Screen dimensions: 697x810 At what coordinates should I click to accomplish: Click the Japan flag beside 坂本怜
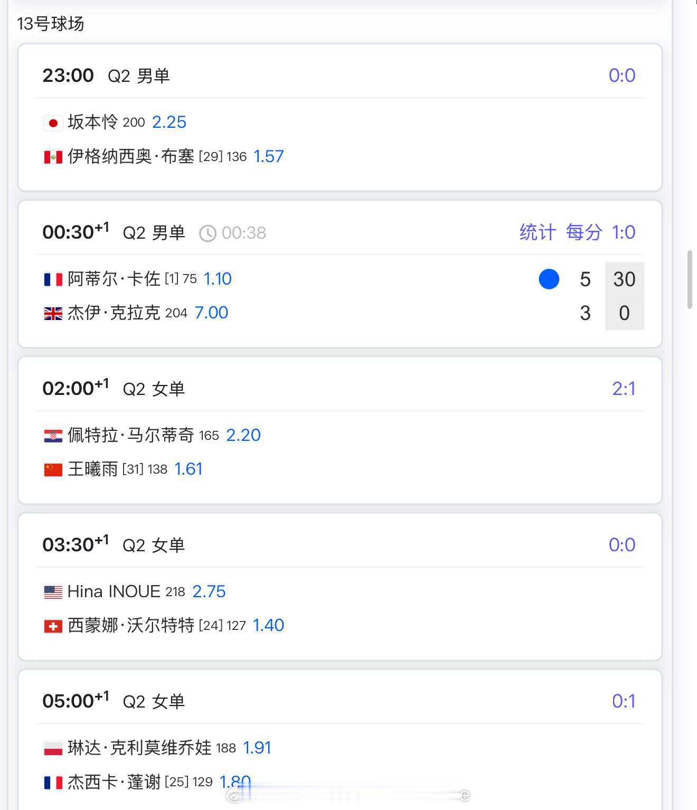pos(53,123)
